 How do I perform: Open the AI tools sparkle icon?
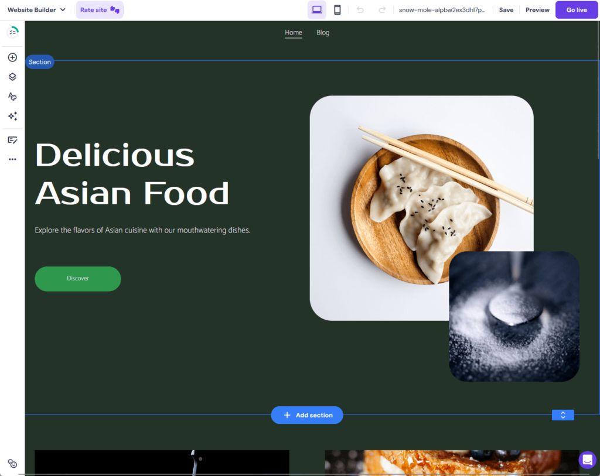[13, 117]
